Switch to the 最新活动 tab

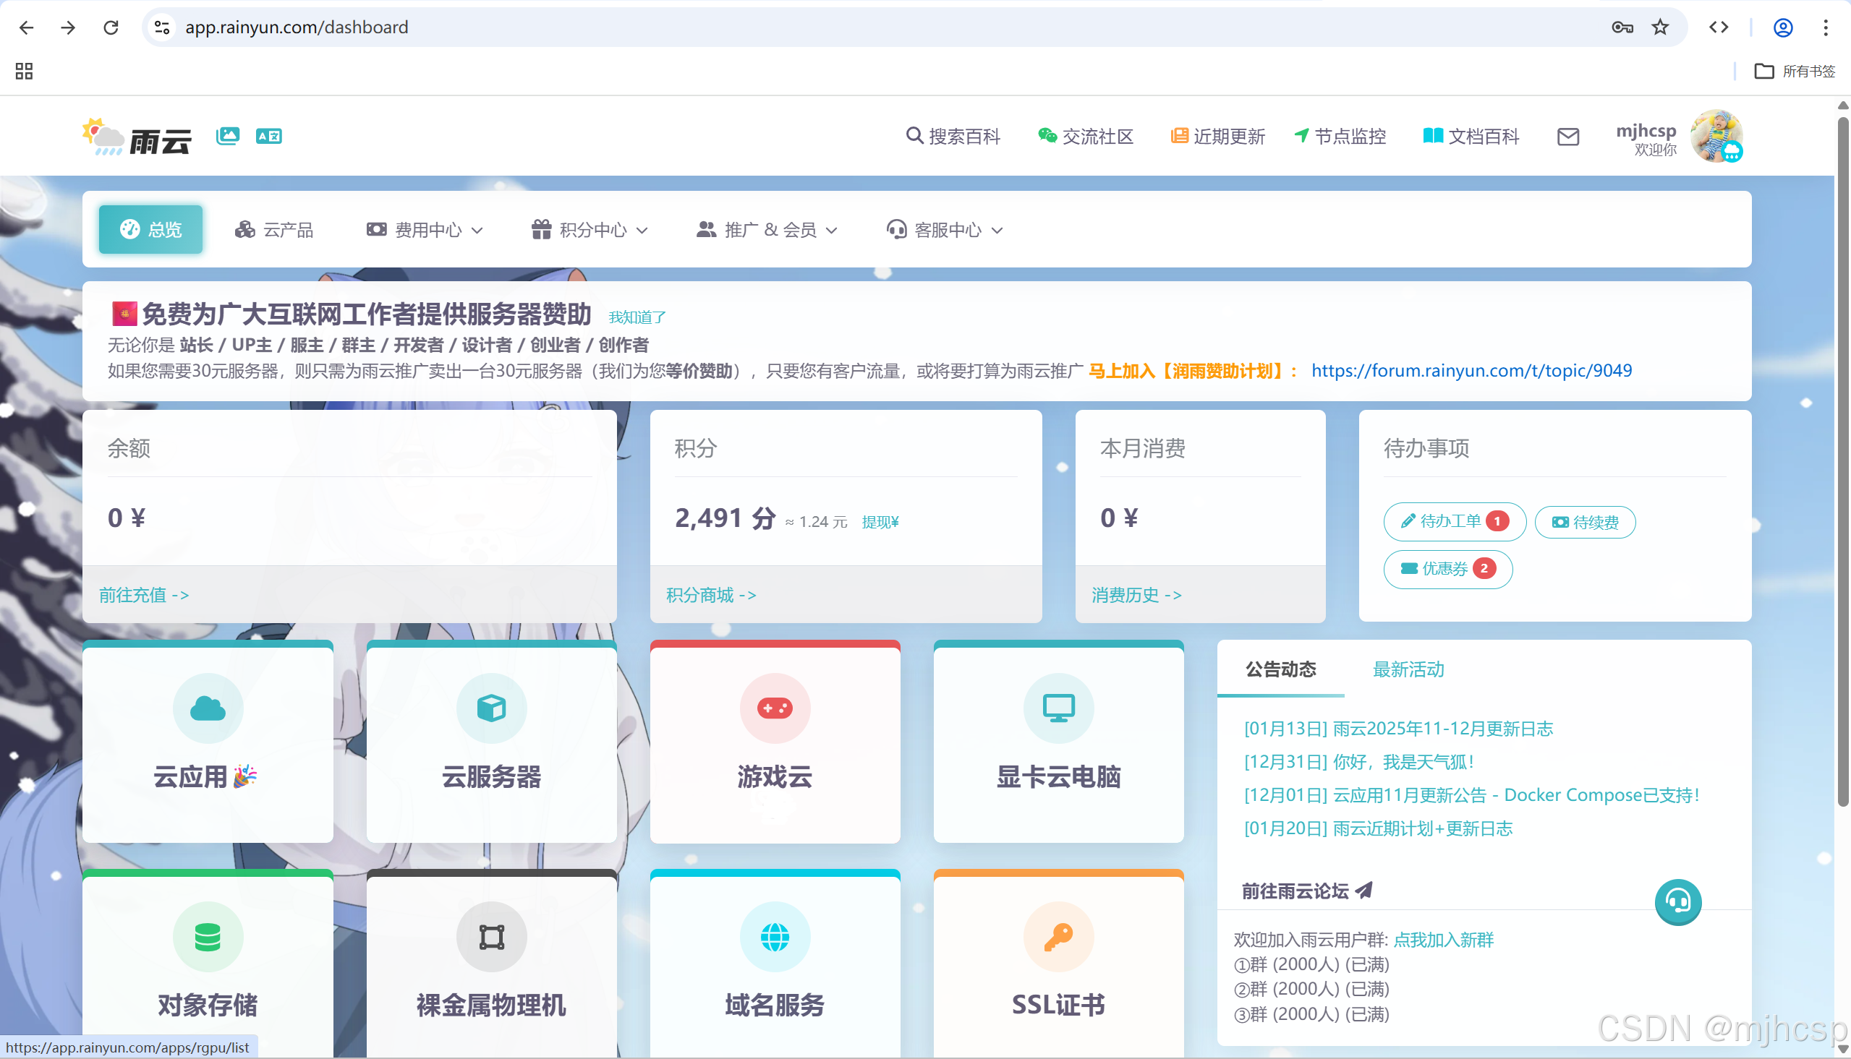tap(1408, 669)
